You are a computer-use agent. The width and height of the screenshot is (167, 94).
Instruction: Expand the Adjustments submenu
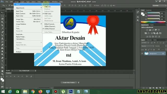(x=28, y=8)
